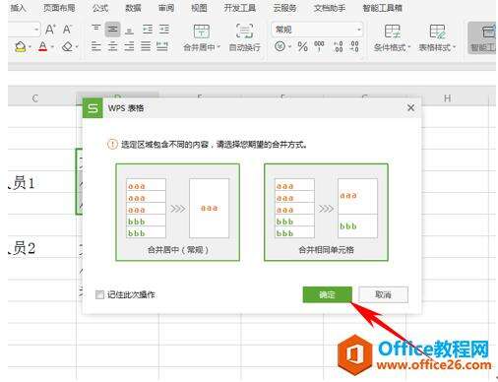
Task: Open Table Style (表格样式) icon
Action: click(x=437, y=32)
